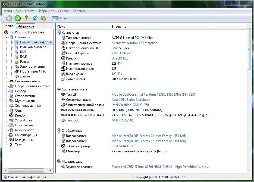Switch to the Меню tab
The height and width of the screenshot is (182, 254).
[x=9, y=26]
